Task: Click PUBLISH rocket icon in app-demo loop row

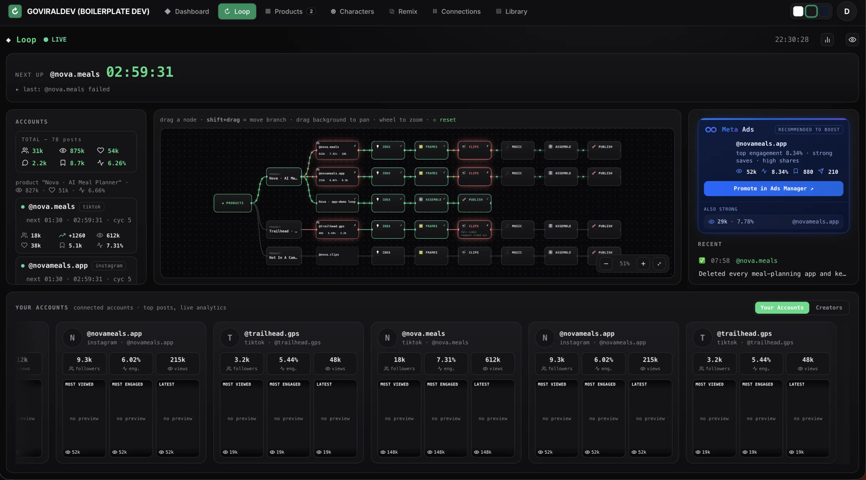Action: 464,199
